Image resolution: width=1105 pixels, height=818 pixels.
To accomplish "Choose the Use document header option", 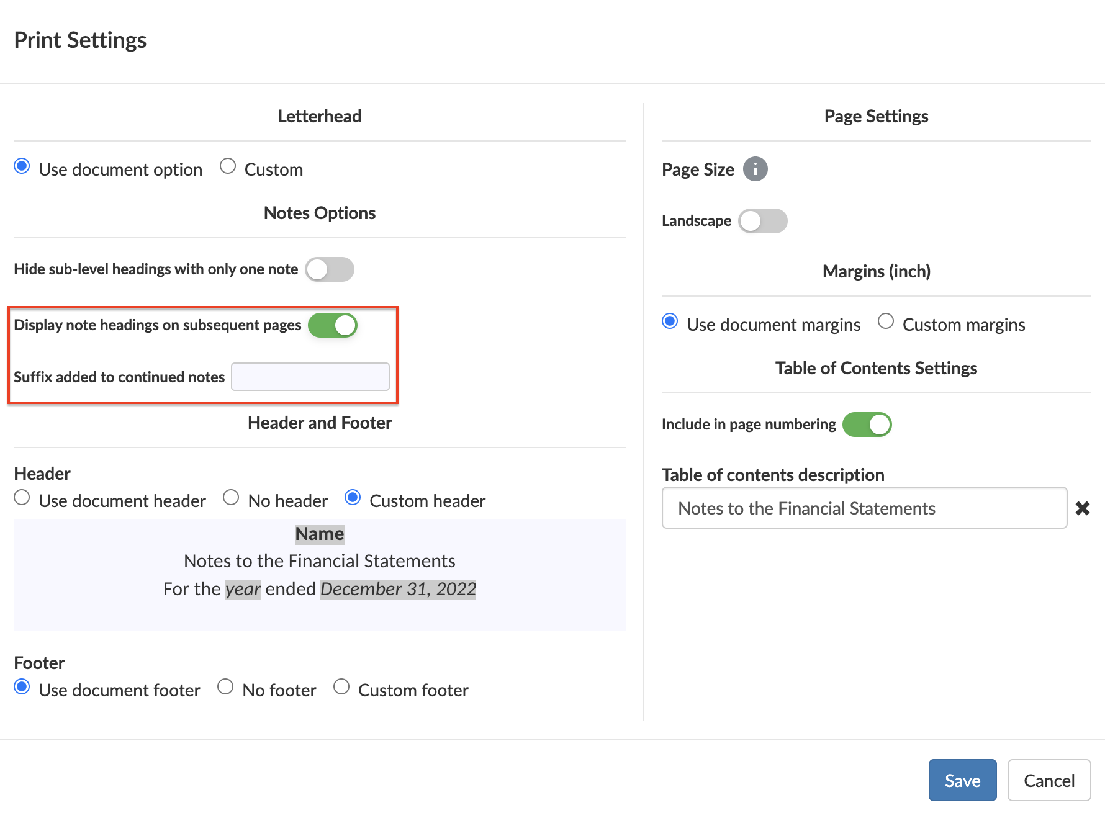I will click(22, 498).
